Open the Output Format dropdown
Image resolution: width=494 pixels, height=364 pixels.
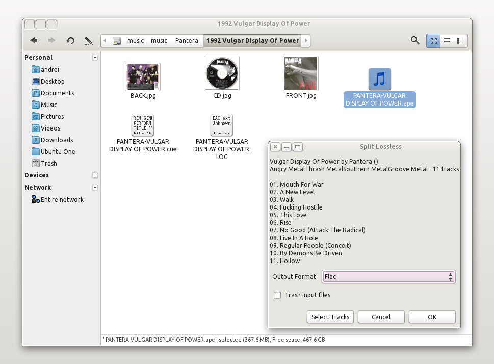coord(388,277)
